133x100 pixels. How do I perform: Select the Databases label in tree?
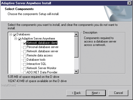tap(23, 34)
